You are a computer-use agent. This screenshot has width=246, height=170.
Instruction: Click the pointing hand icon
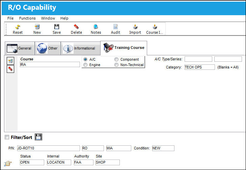tap(8, 163)
